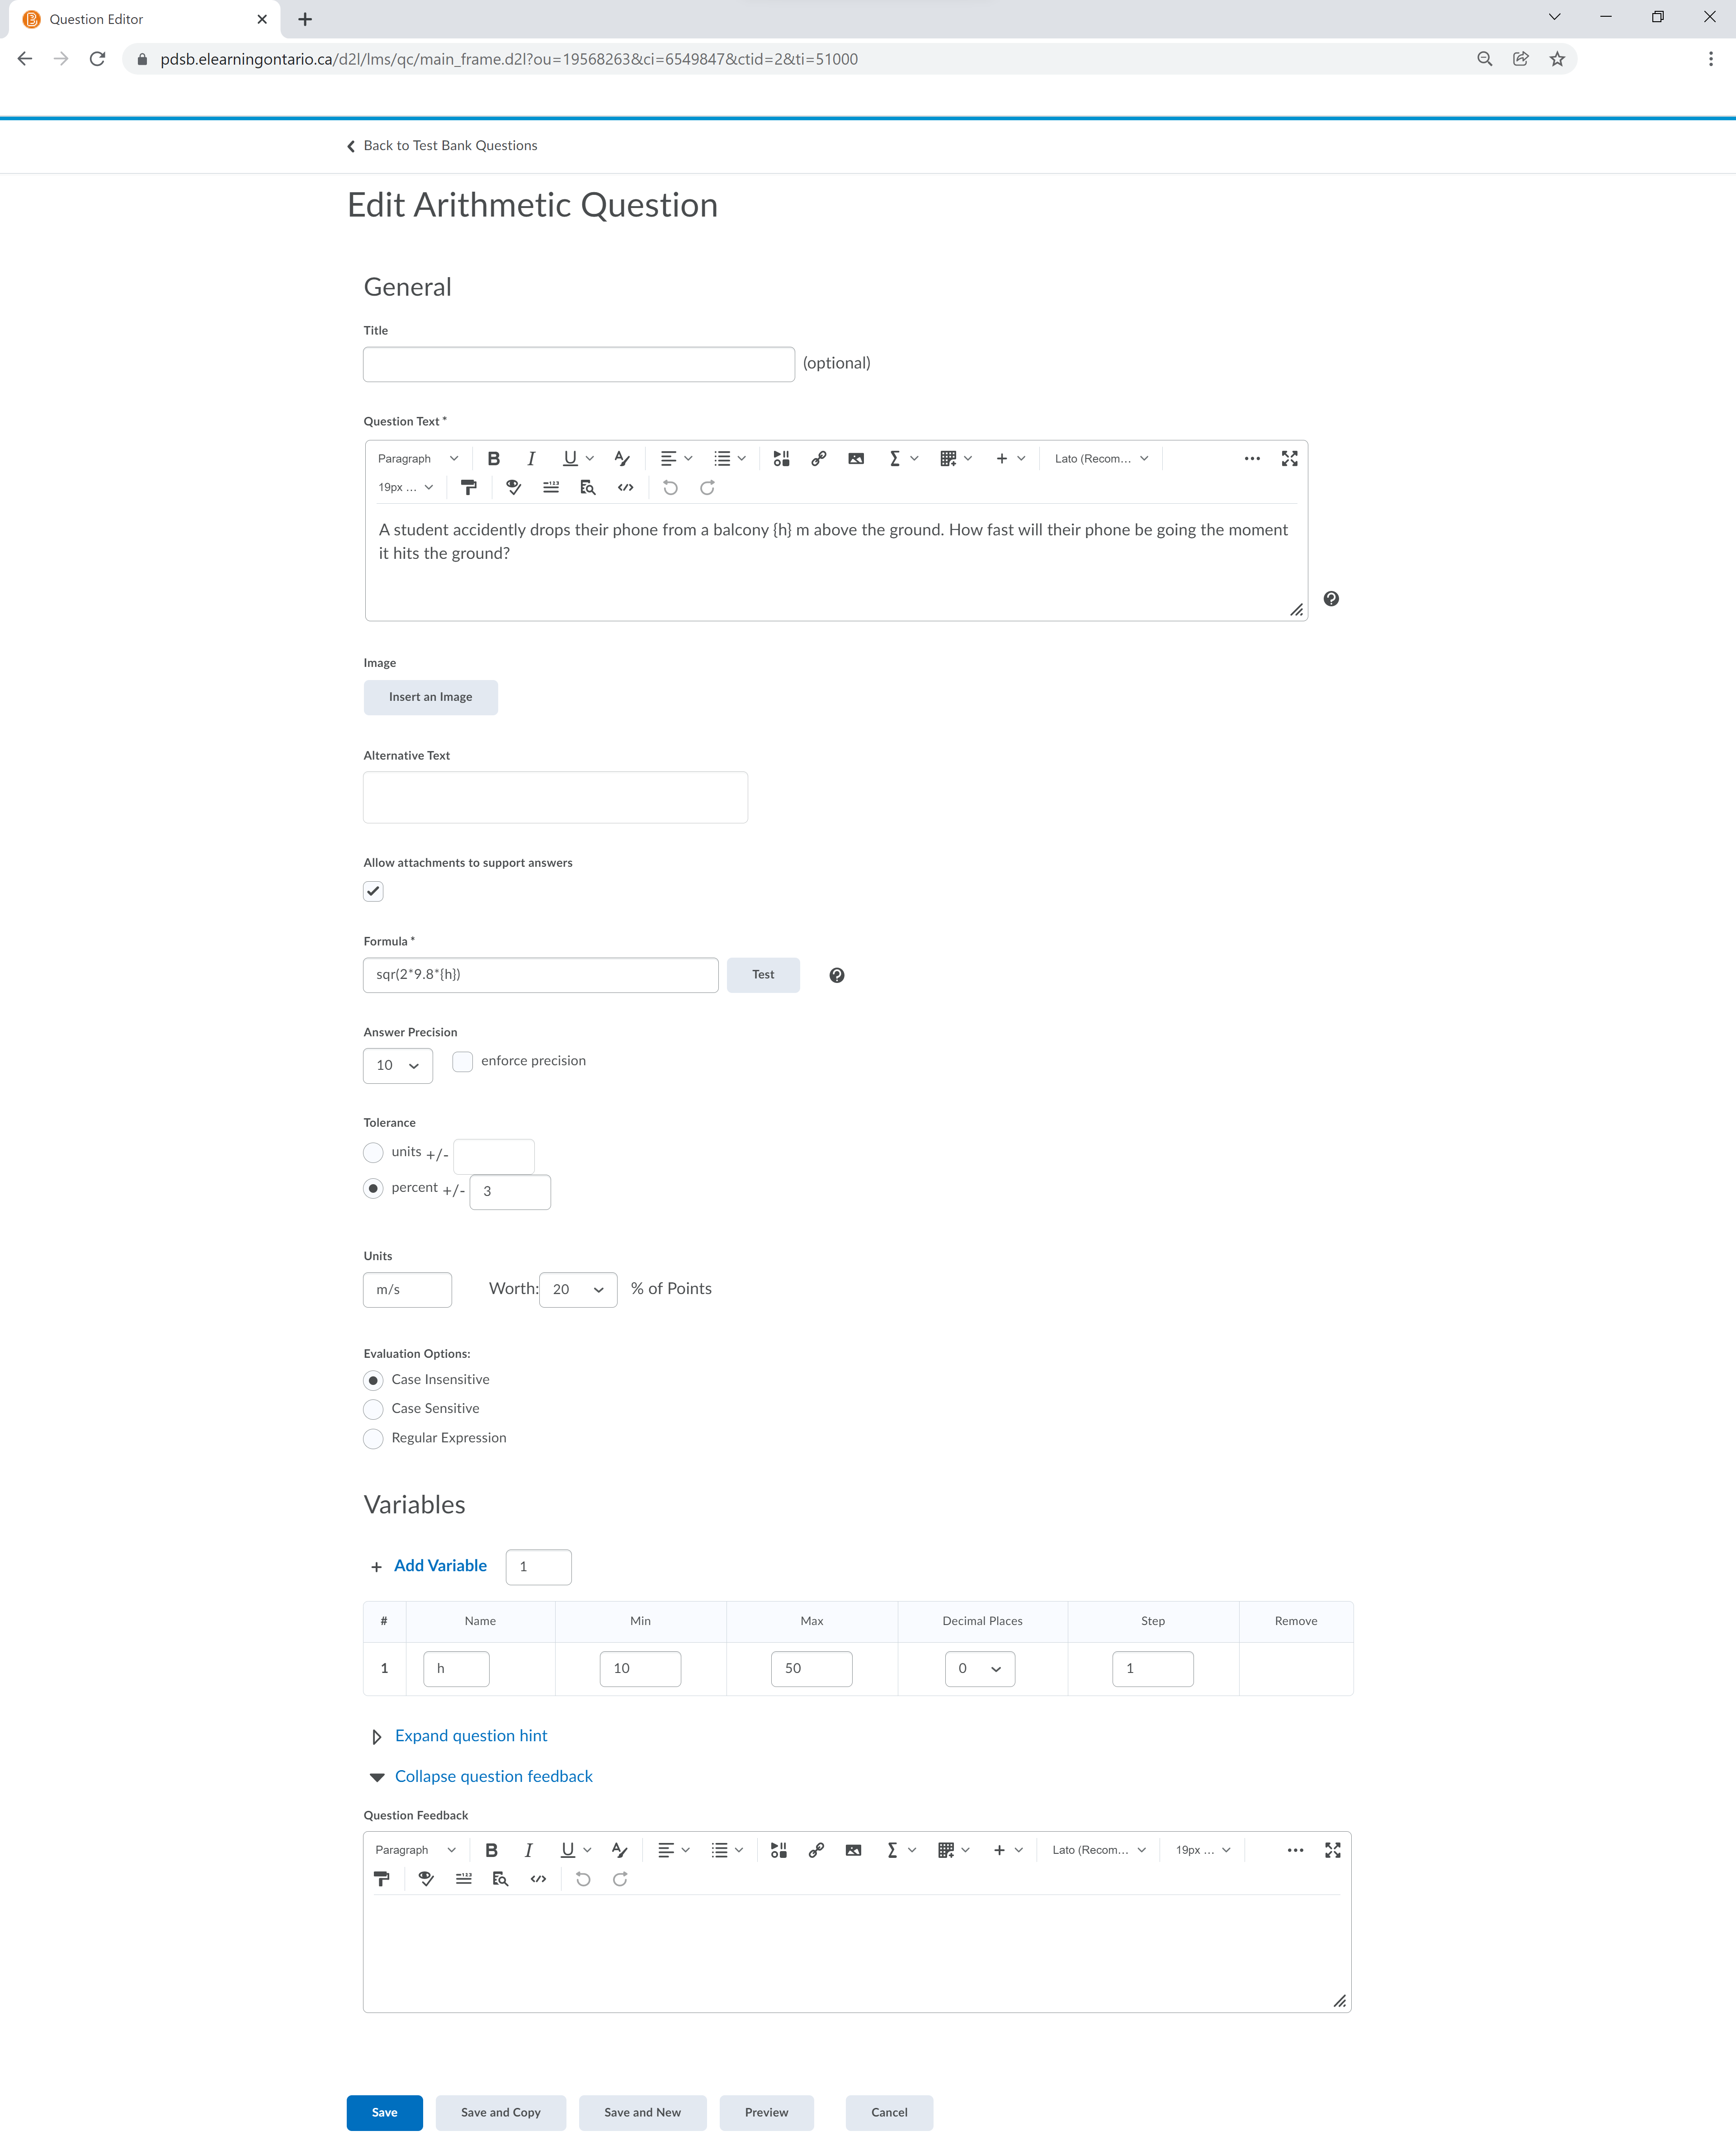Undo in the Question Feedback editor
1736x2145 pixels.
(583, 1879)
